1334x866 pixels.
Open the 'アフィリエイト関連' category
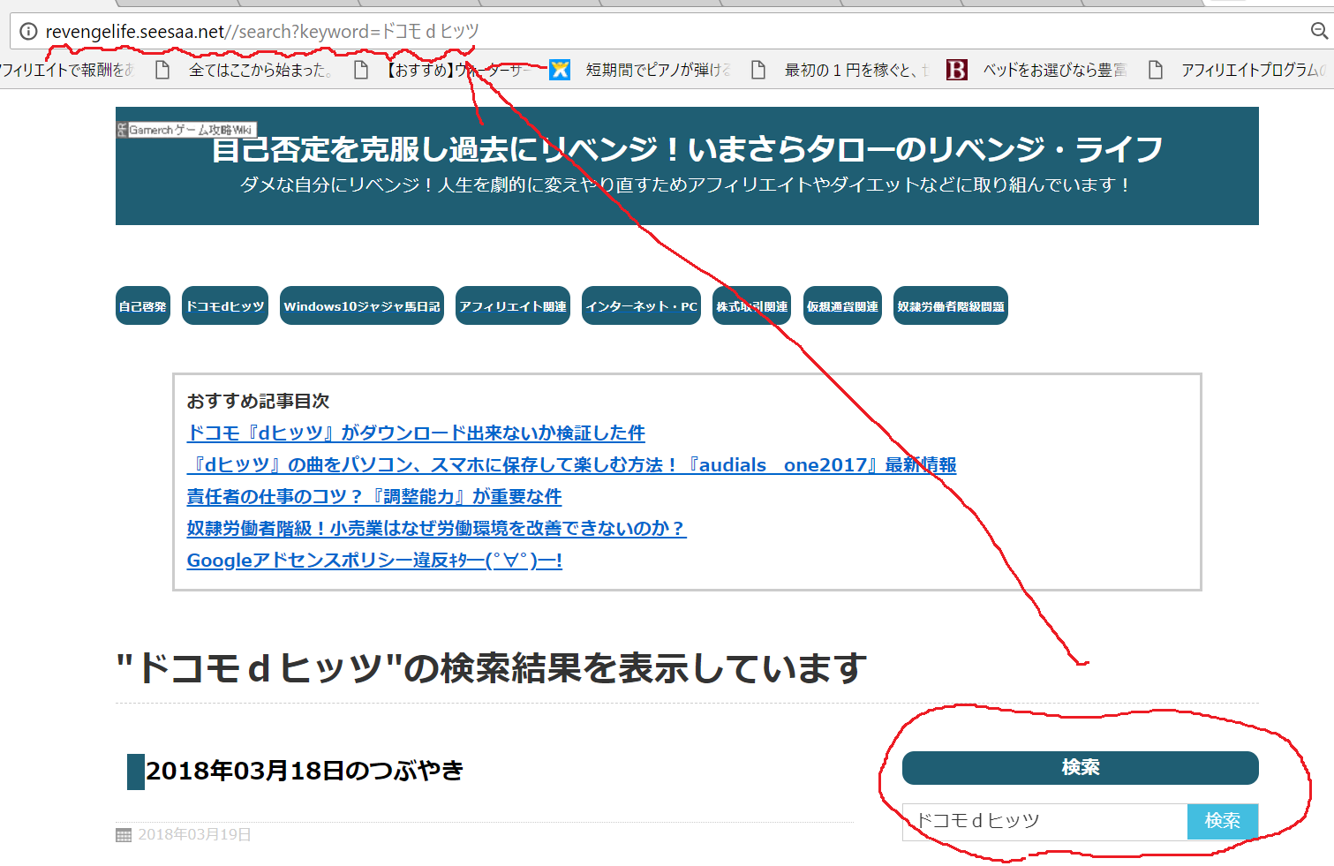[x=513, y=306]
